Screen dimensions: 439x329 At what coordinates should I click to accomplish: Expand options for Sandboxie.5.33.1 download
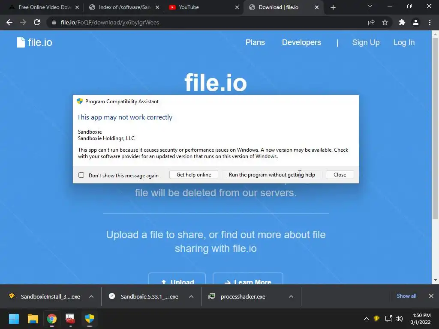coord(191,296)
